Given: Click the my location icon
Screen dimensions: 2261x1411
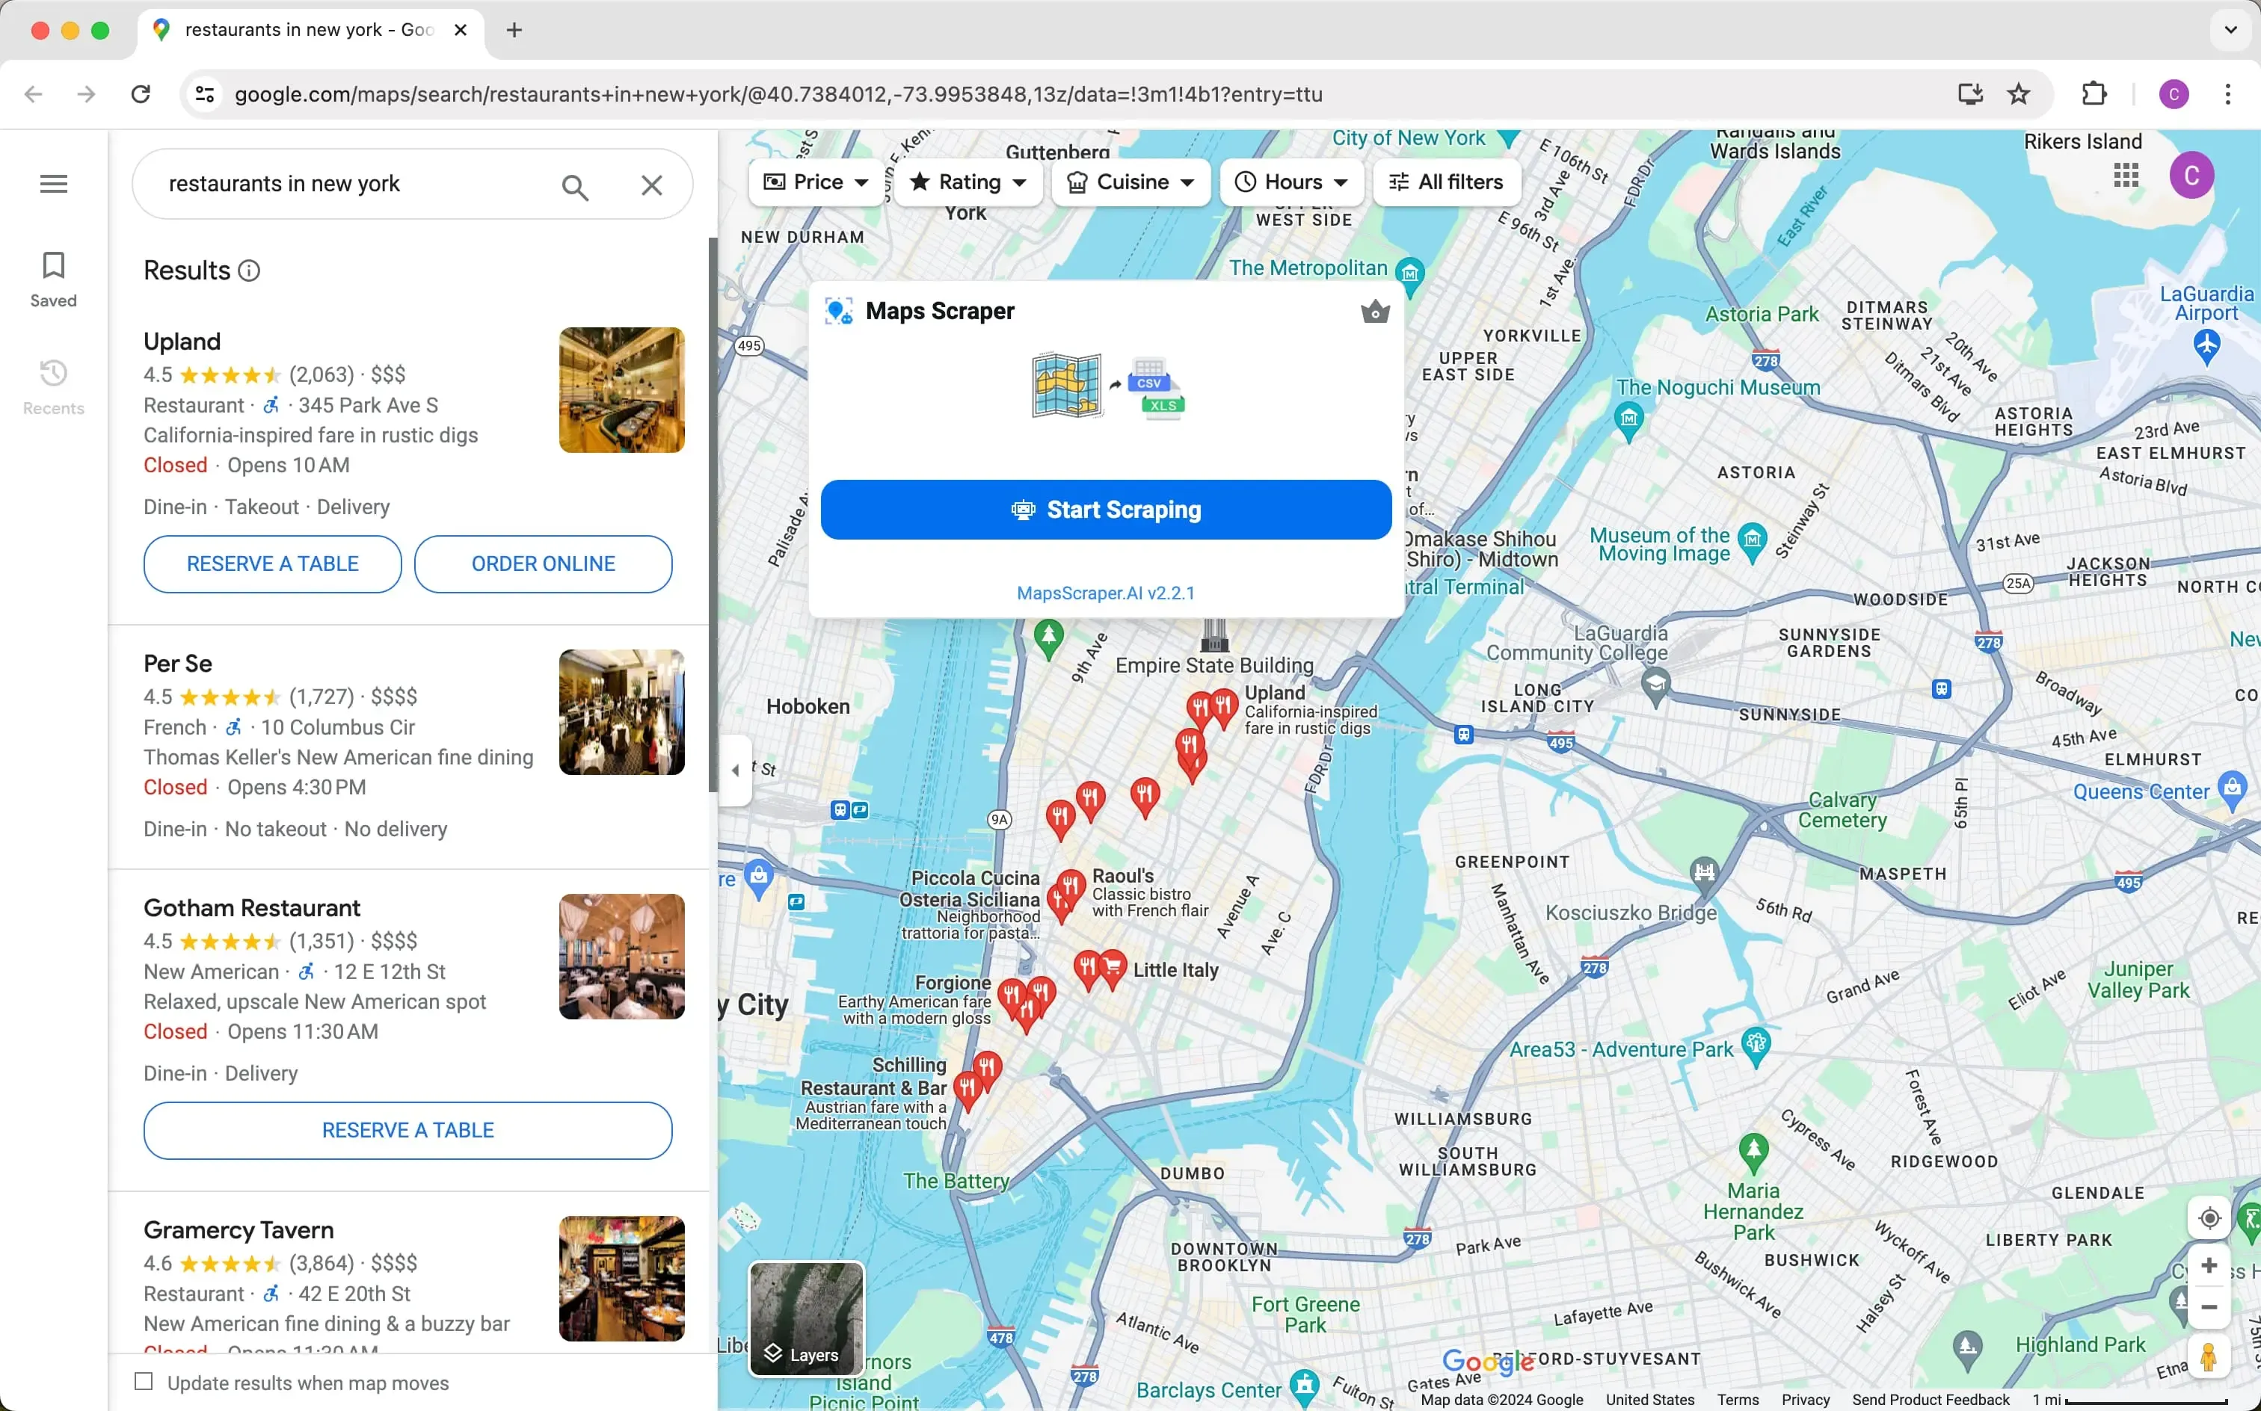Looking at the screenshot, I should coord(2209,1218).
